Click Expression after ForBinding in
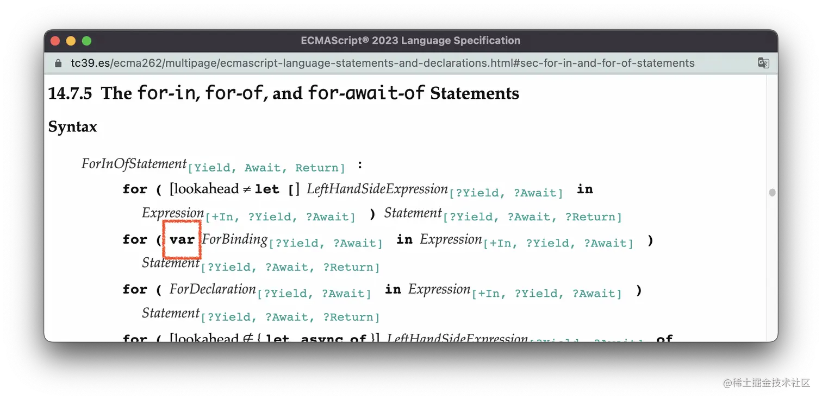 (451, 239)
